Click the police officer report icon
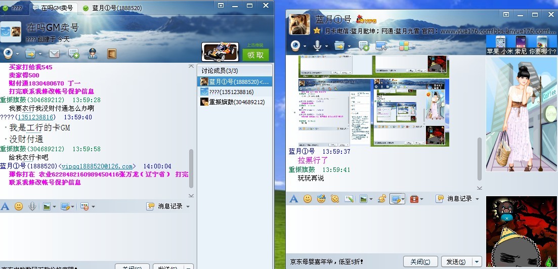 click(93, 54)
